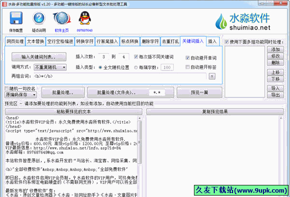
Task: Click the Shuimiao software logo
Action: point(243,21)
